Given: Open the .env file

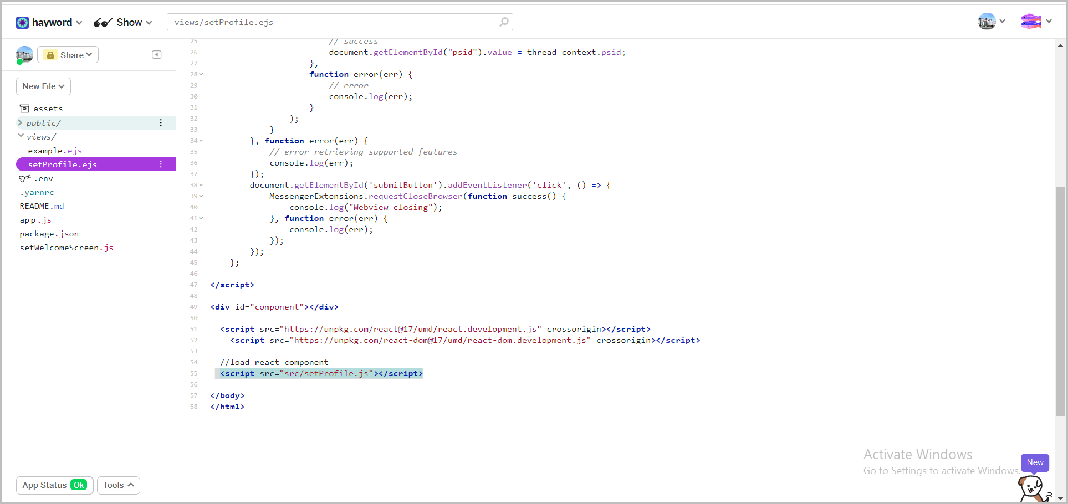Looking at the screenshot, I should (43, 178).
